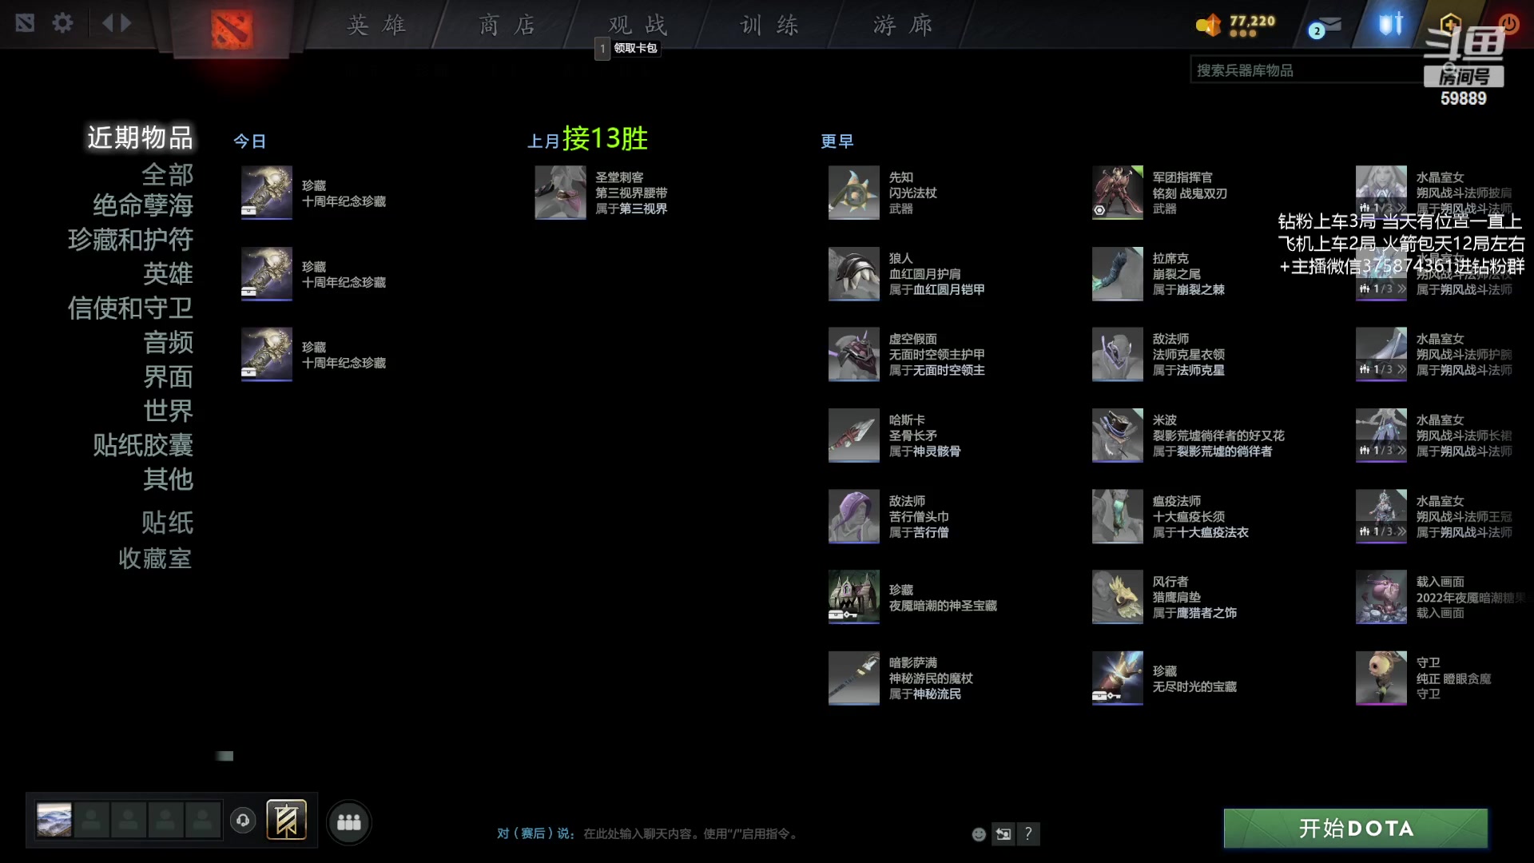Select the 绝命孽海 category
This screenshot has width=1534, height=863.
142,205
